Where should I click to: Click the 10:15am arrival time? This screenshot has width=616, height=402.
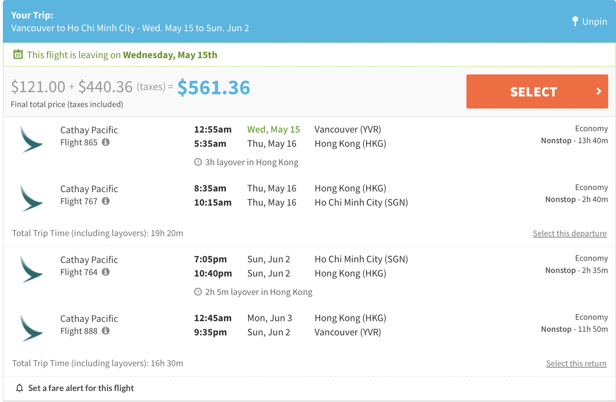(x=213, y=202)
